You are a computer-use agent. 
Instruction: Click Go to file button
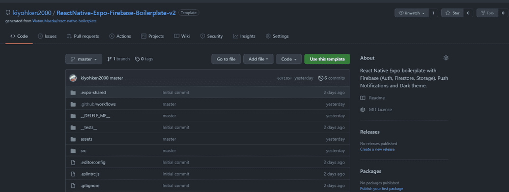click(226, 59)
